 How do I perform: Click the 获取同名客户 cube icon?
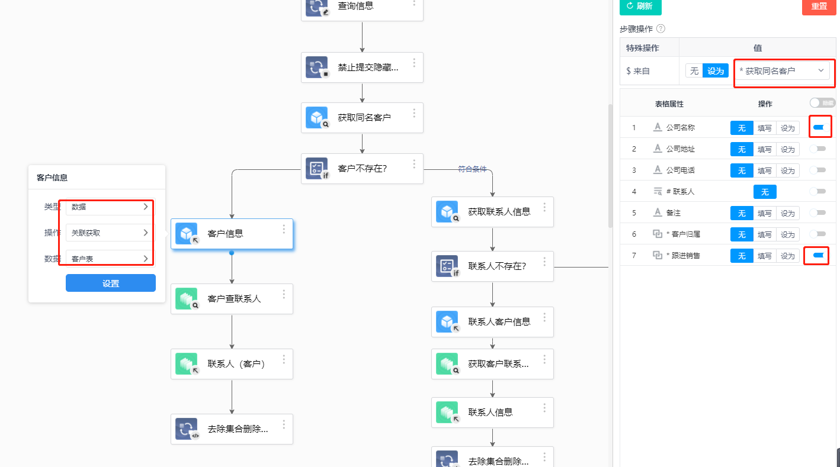316,118
